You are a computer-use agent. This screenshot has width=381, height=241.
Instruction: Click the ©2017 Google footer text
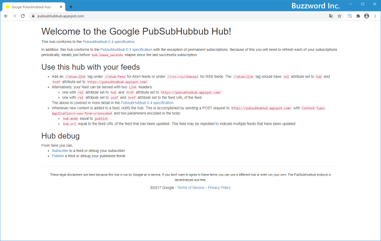coord(162,188)
